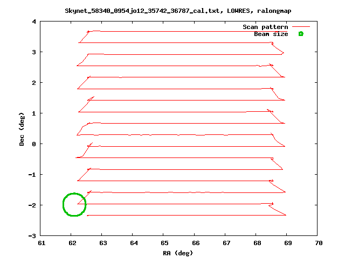Click the RA tick label 66
This screenshot has width=345, height=258.
[x=196, y=243]
